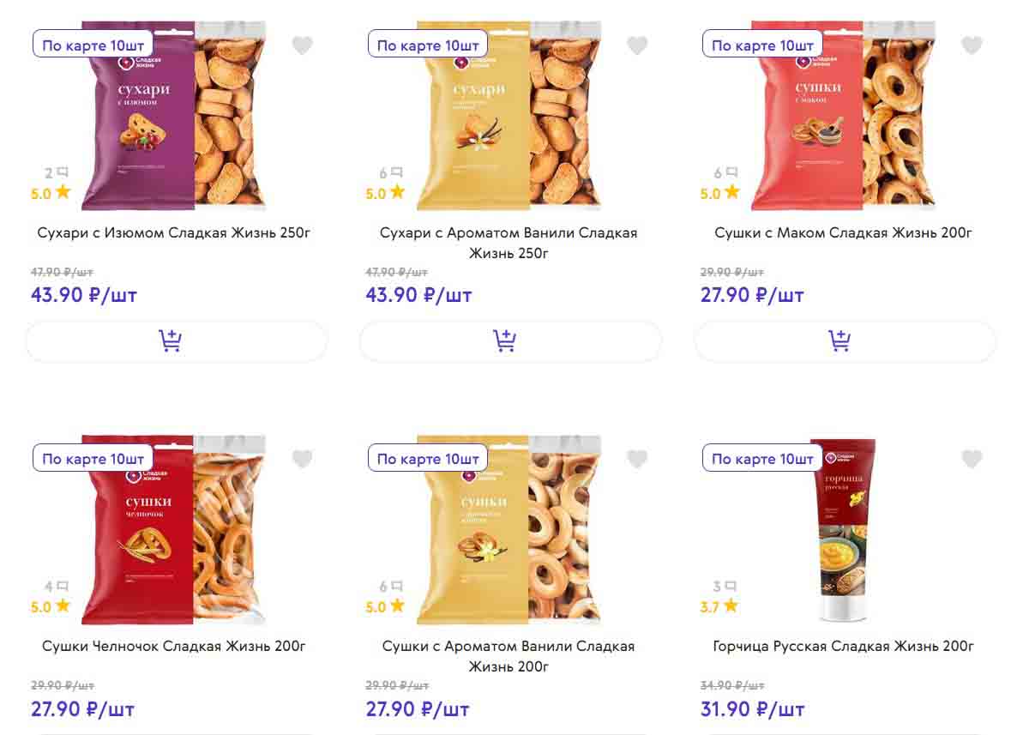Image resolution: width=1017 pixels, height=735 pixels.
Task: Click 'По карте 10шт' badge on Горчица Русская
Action: pyautogui.click(x=761, y=459)
